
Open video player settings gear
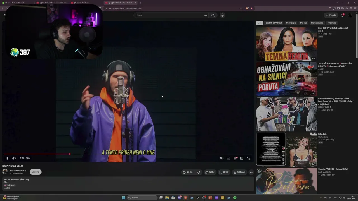coord(235,158)
